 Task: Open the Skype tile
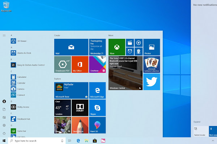[x=97, y=108]
